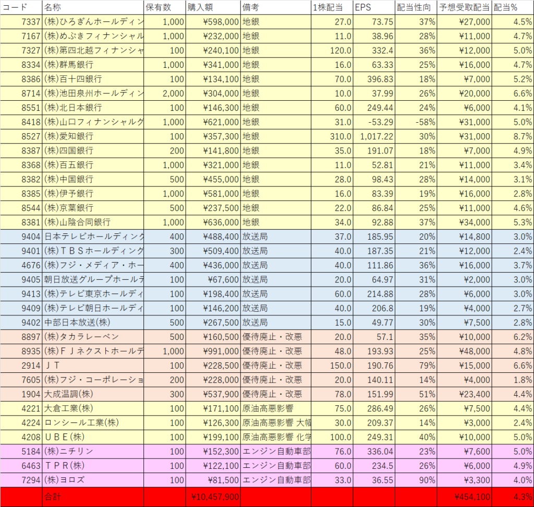Select total dividend yield 4.3%

(523, 497)
